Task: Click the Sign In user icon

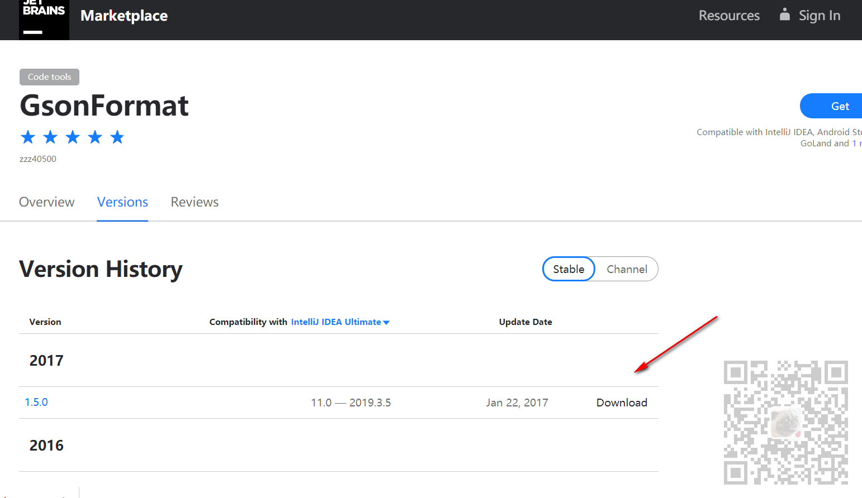Action: point(785,15)
